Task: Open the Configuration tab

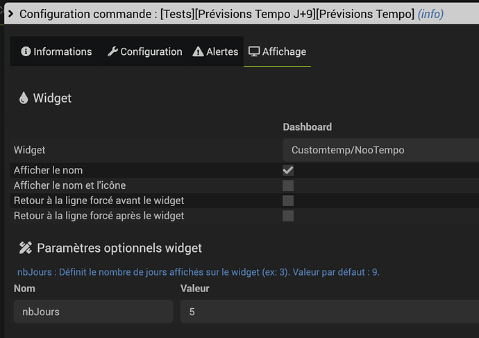Action: 144,52
